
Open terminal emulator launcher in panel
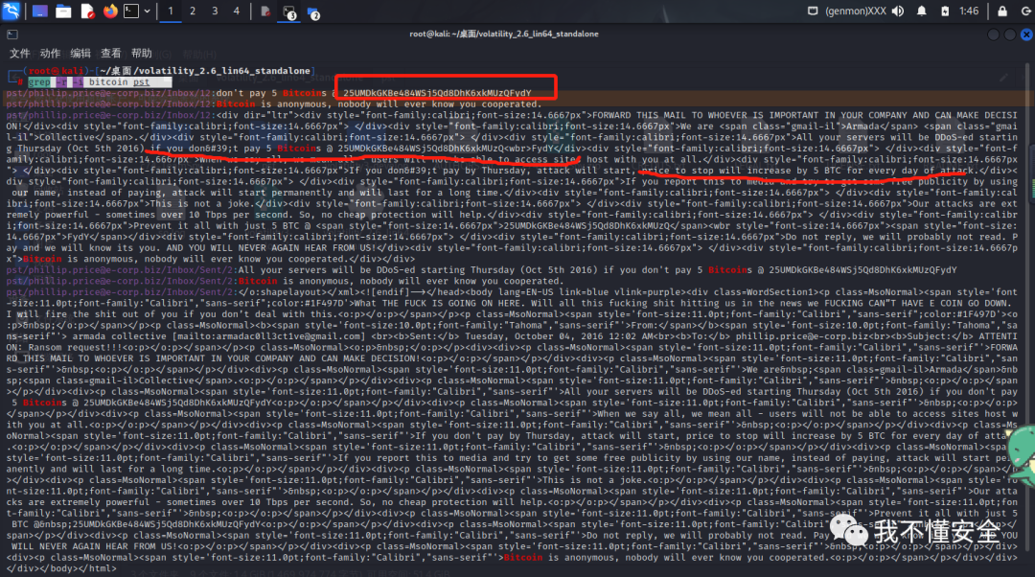point(131,12)
